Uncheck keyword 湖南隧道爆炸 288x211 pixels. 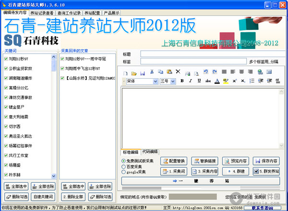[x=6, y=78]
